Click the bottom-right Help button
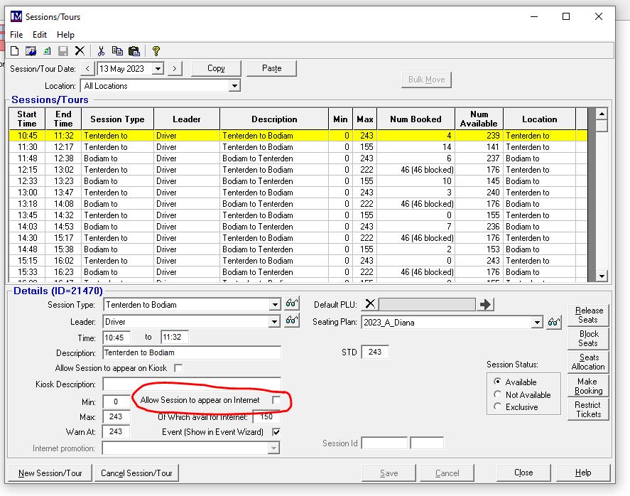This screenshot has height=496, width=630. tap(583, 473)
